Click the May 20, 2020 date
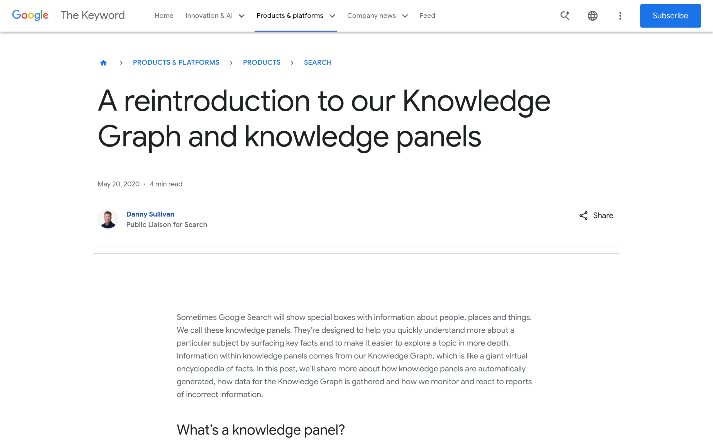The image size is (713, 445). [x=118, y=184]
